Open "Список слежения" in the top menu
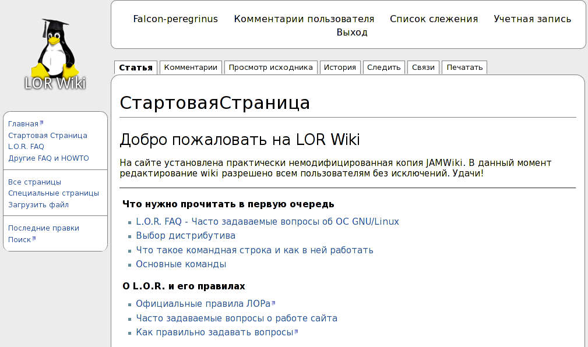The image size is (588, 347). pos(434,19)
